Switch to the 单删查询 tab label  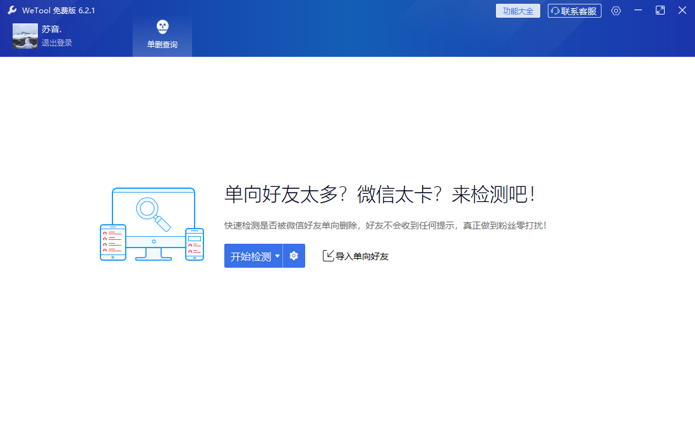point(162,45)
